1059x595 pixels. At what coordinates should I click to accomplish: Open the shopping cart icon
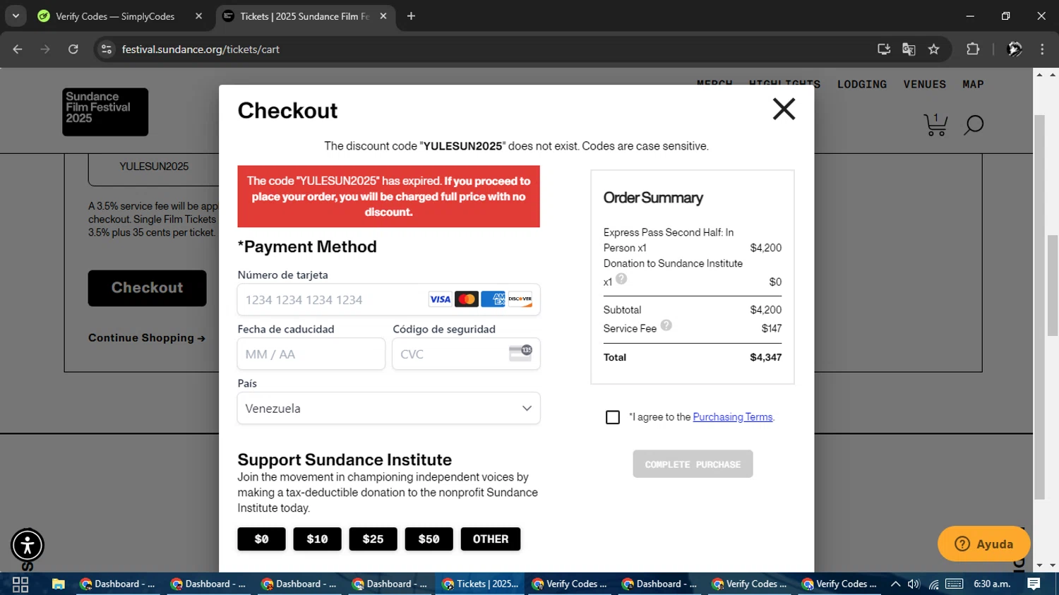coord(935,125)
